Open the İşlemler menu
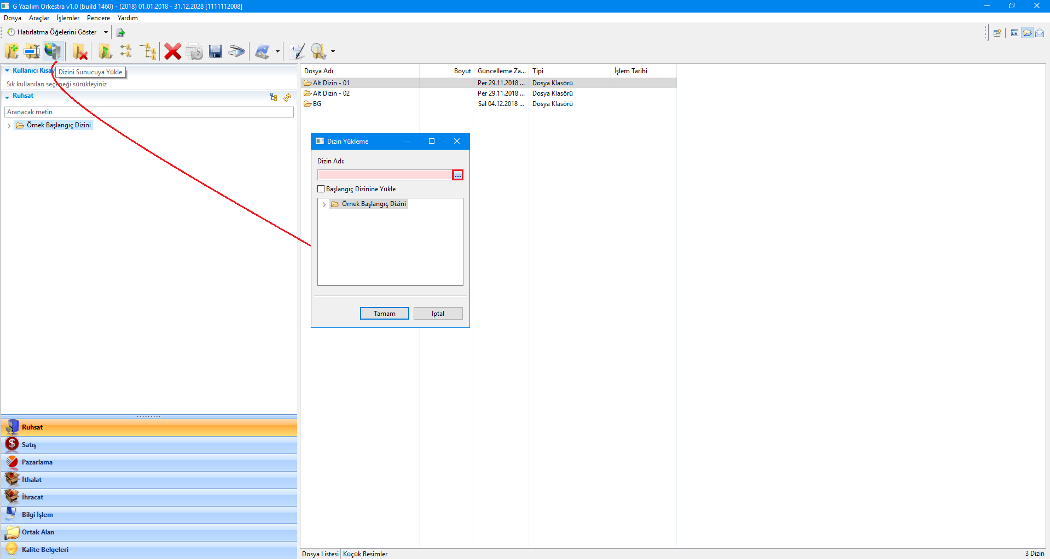The width and height of the screenshot is (1050, 559). [68, 18]
